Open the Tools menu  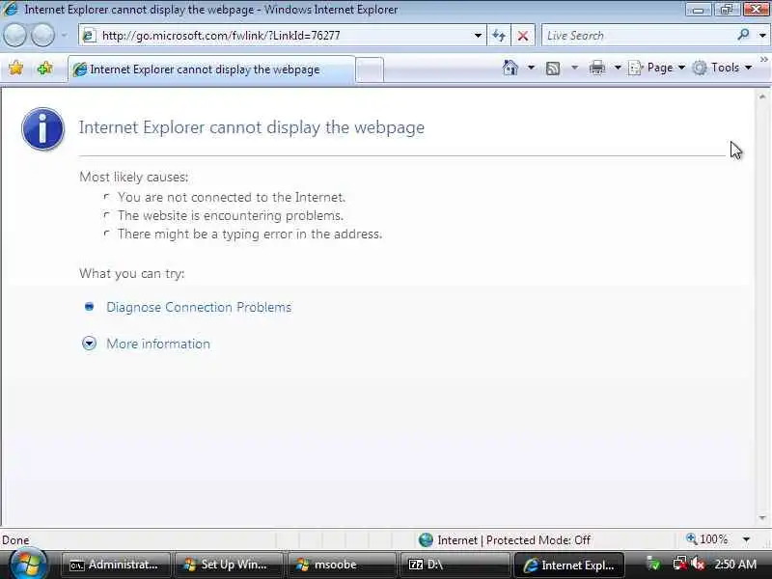point(722,68)
